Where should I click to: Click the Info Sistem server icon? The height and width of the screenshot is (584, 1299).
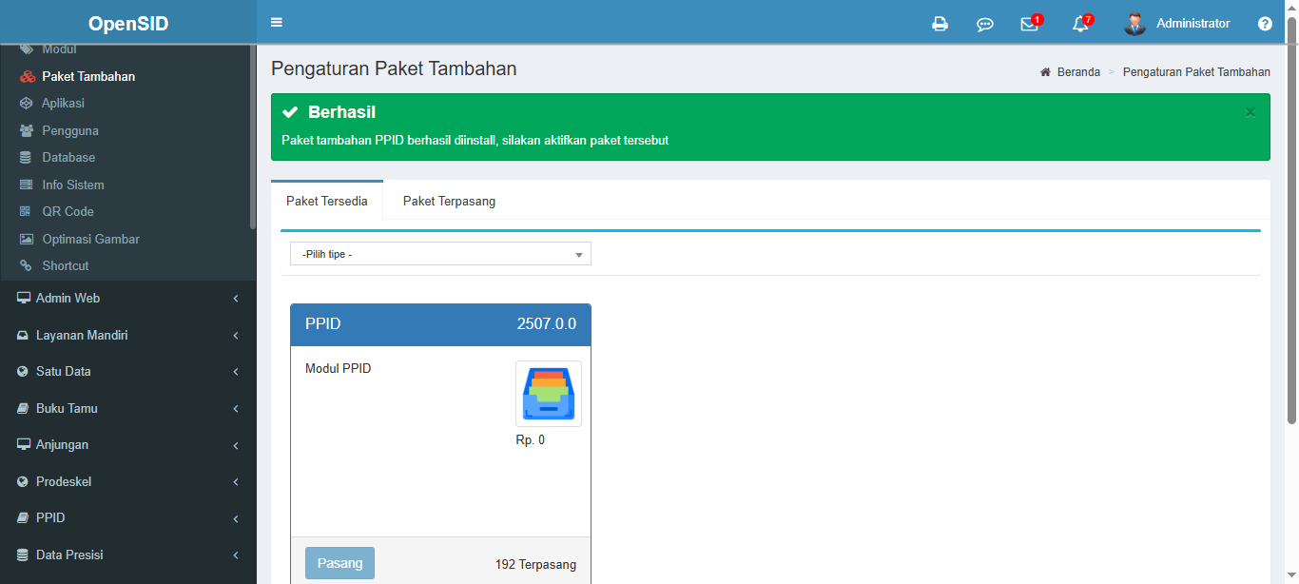click(26, 185)
